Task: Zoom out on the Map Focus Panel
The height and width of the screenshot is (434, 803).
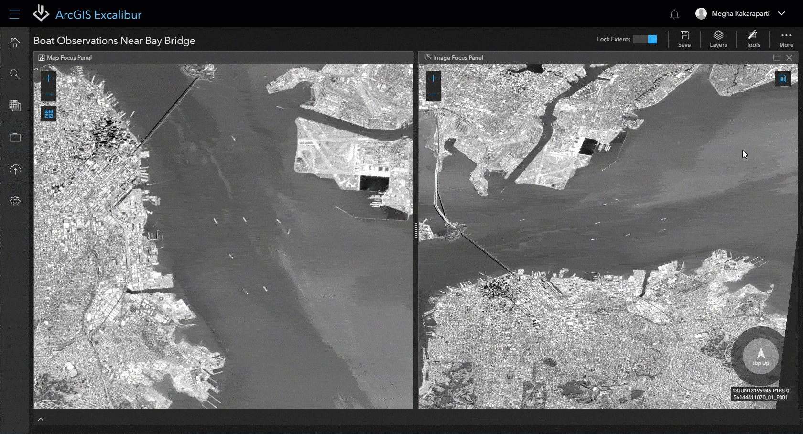Action: coord(49,94)
